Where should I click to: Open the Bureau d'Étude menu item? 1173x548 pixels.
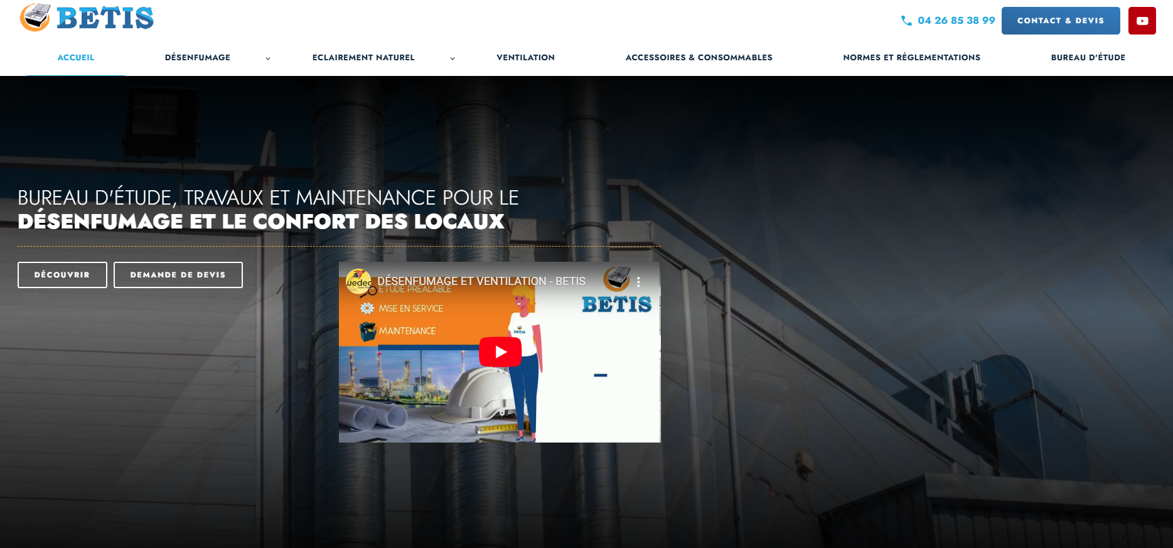1088,57
